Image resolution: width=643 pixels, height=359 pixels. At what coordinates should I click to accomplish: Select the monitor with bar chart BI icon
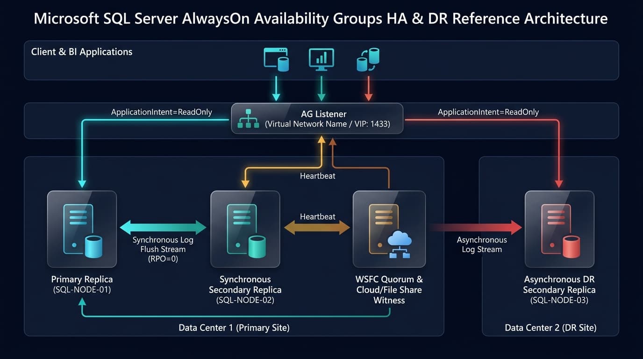coord(321,59)
